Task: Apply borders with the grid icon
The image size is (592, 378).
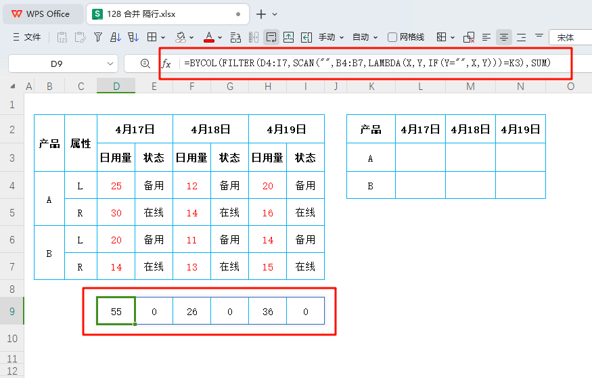Action: coord(152,37)
